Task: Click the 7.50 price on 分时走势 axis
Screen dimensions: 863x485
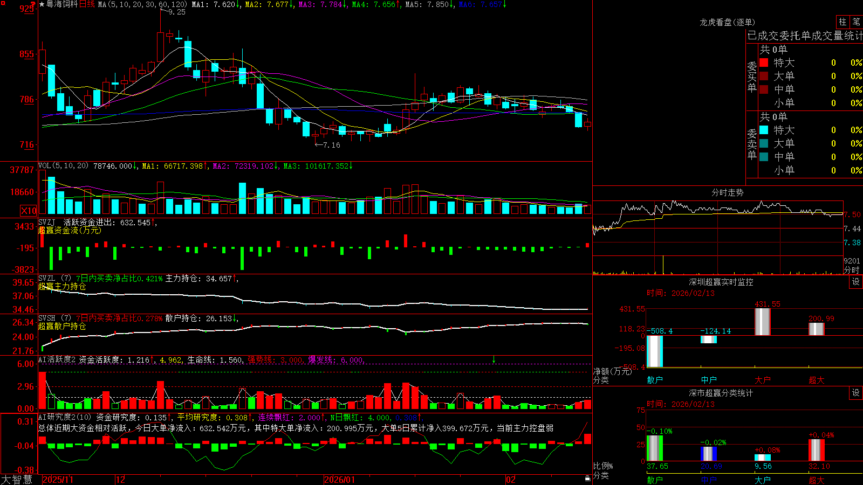Action: tap(852, 214)
